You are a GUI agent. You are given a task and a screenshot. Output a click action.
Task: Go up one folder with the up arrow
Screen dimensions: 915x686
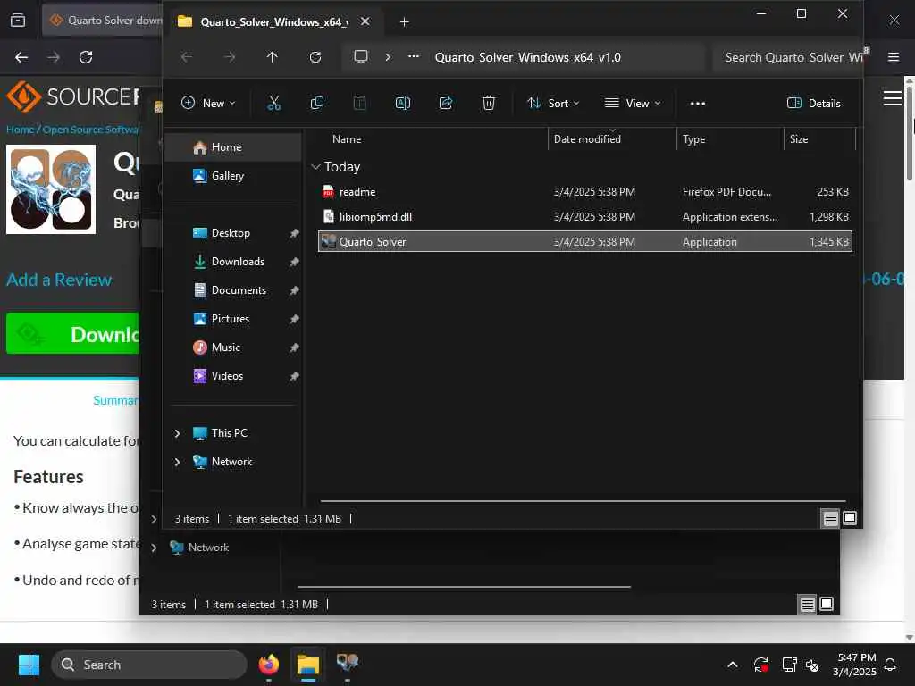tap(272, 57)
